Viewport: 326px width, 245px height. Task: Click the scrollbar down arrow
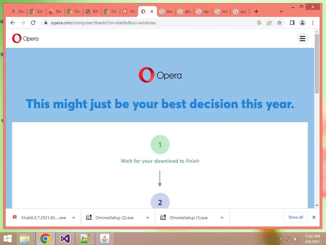317,205
